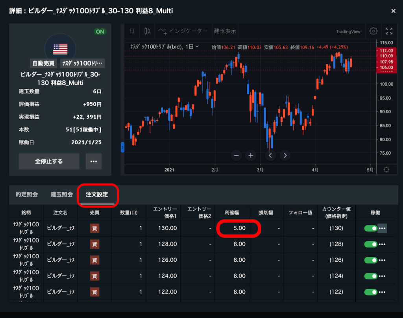The width and height of the screenshot is (403, 318).
Task: Zoom in chart with plus button
Action: click(x=251, y=155)
